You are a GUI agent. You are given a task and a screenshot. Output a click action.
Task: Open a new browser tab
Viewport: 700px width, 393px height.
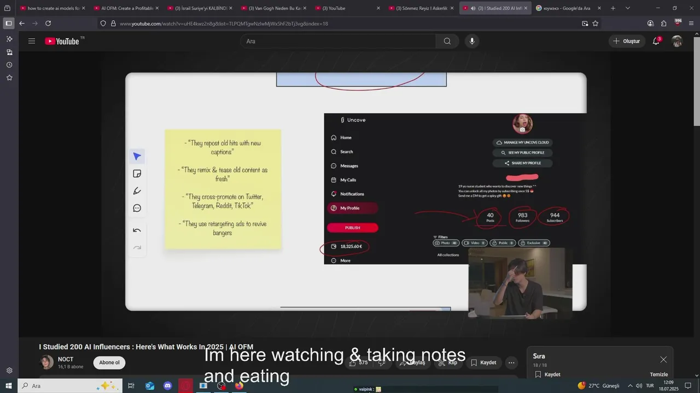click(613, 8)
